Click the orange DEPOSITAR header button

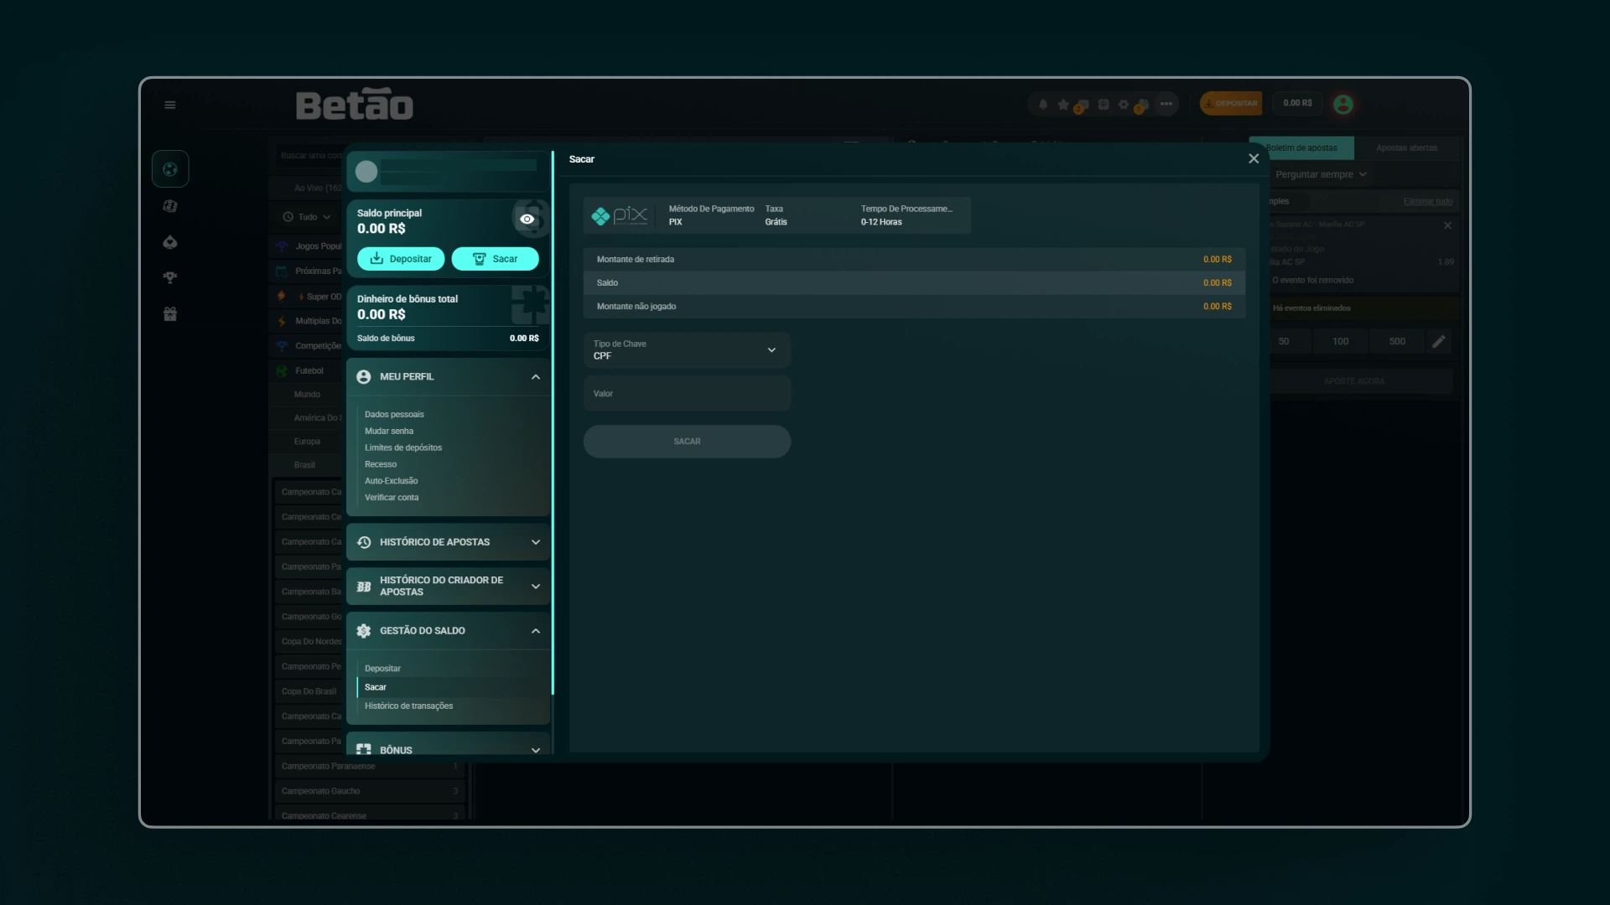(x=1231, y=104)
